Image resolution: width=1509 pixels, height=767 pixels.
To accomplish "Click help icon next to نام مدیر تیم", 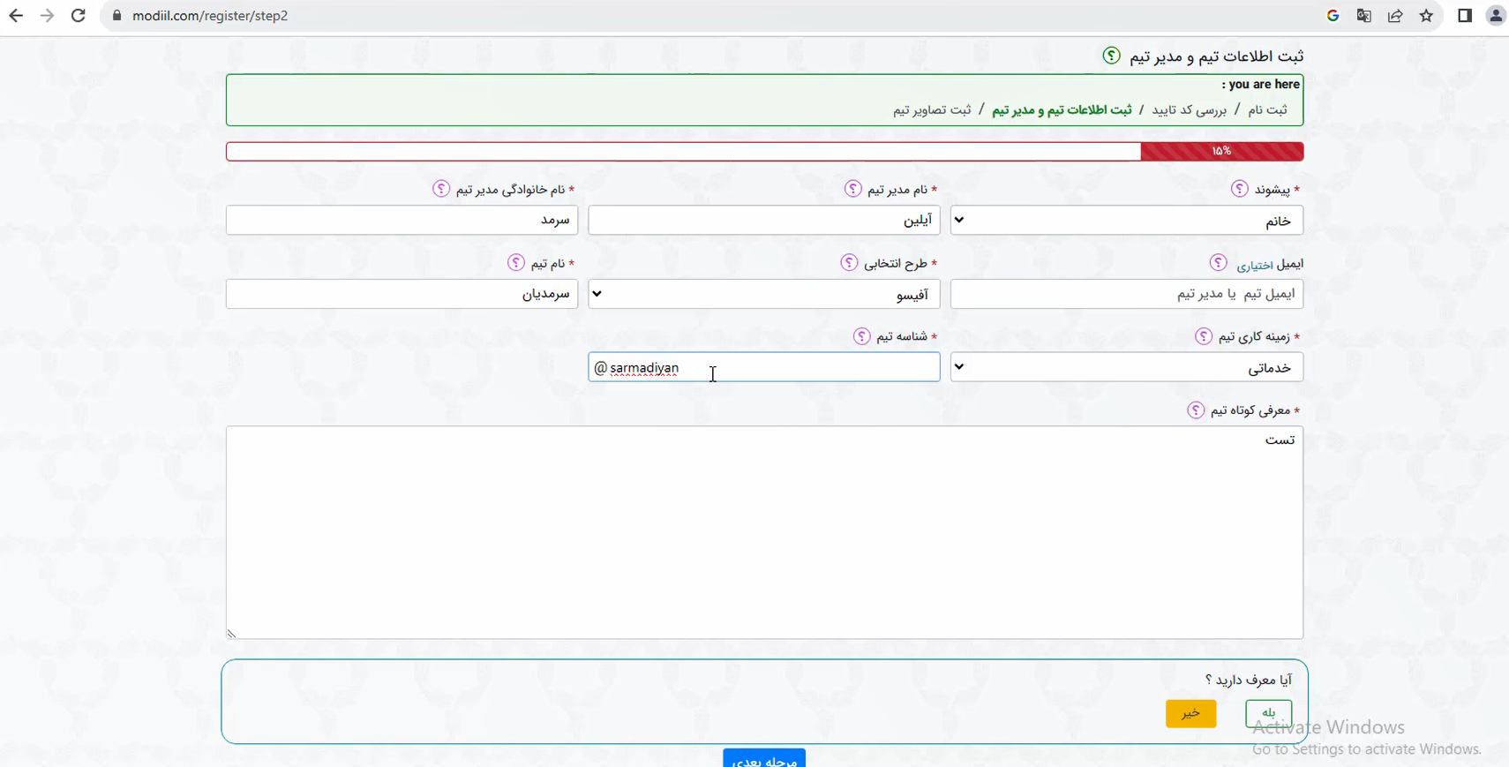I will 852,189.
